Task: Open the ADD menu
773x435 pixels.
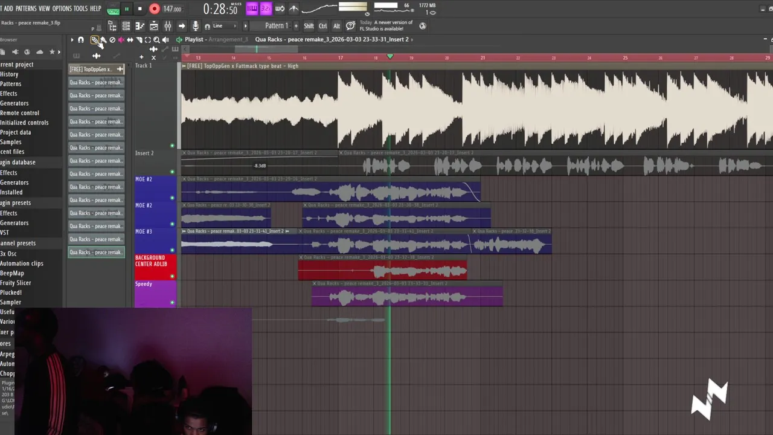Action: coord(8,8)
